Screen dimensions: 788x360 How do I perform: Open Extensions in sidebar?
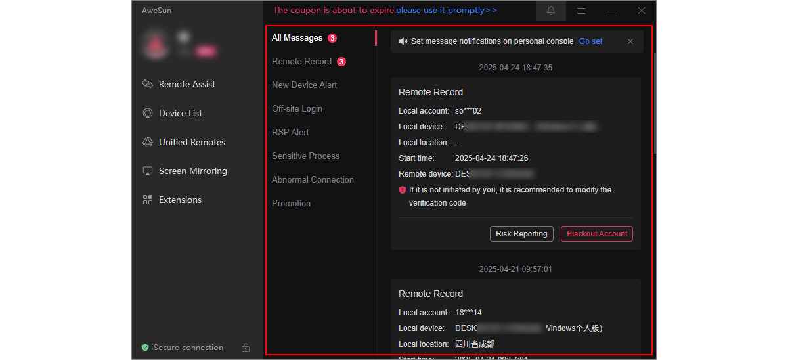(180, 200)
